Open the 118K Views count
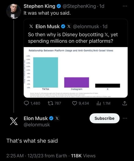Screen dimensions: 134x161 (x=83, y=156)
